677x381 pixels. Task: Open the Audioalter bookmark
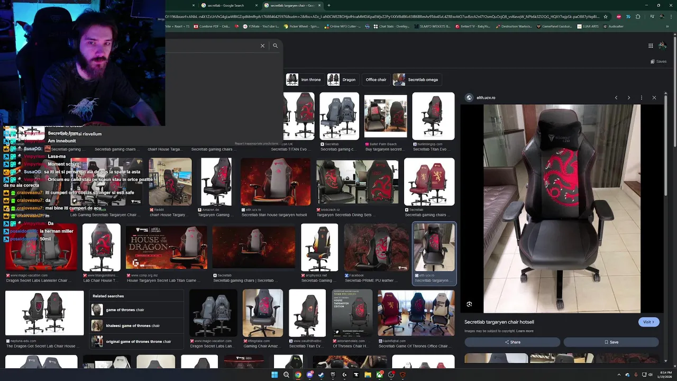click(612, 26)
